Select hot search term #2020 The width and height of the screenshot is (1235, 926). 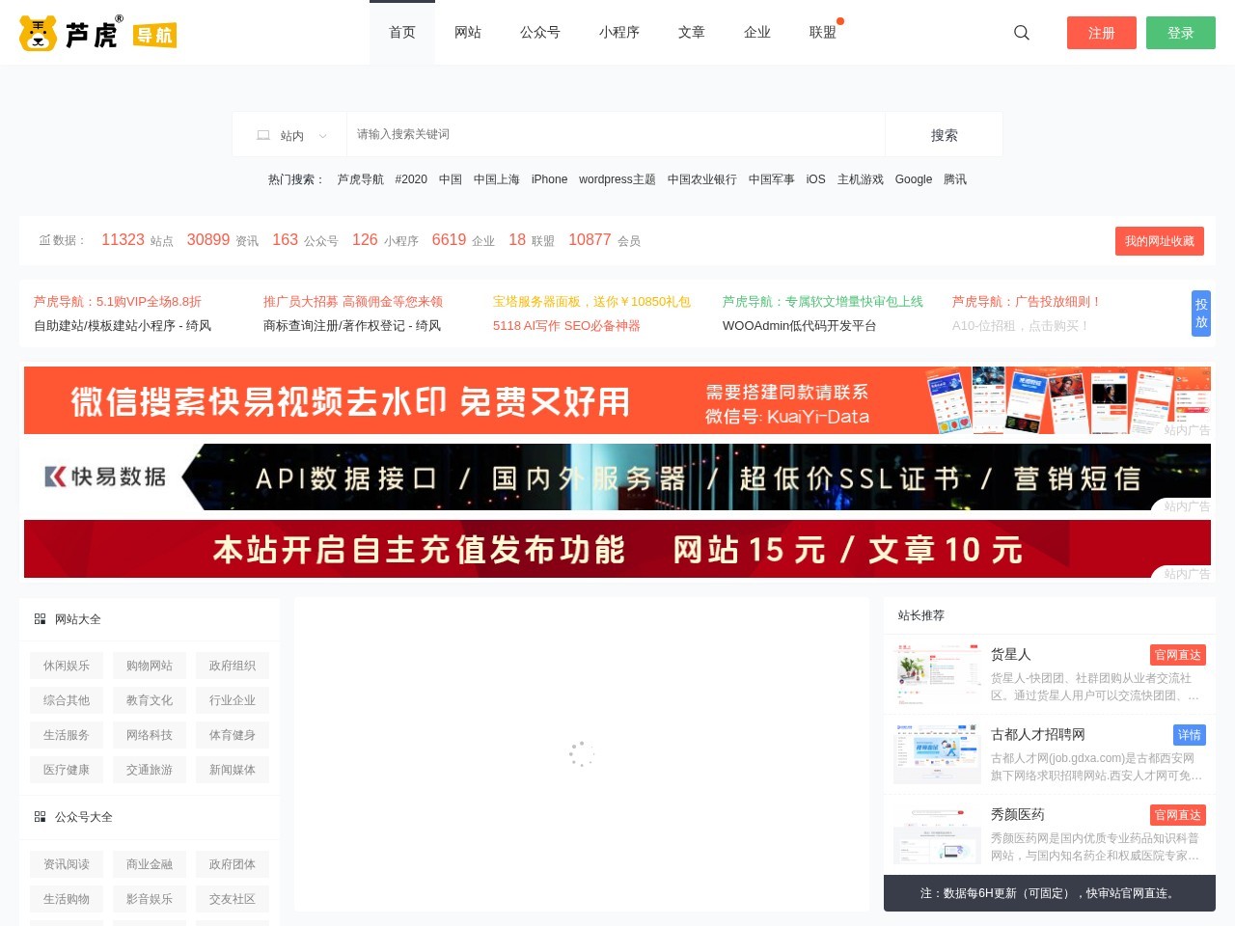(x=411, y=179)
